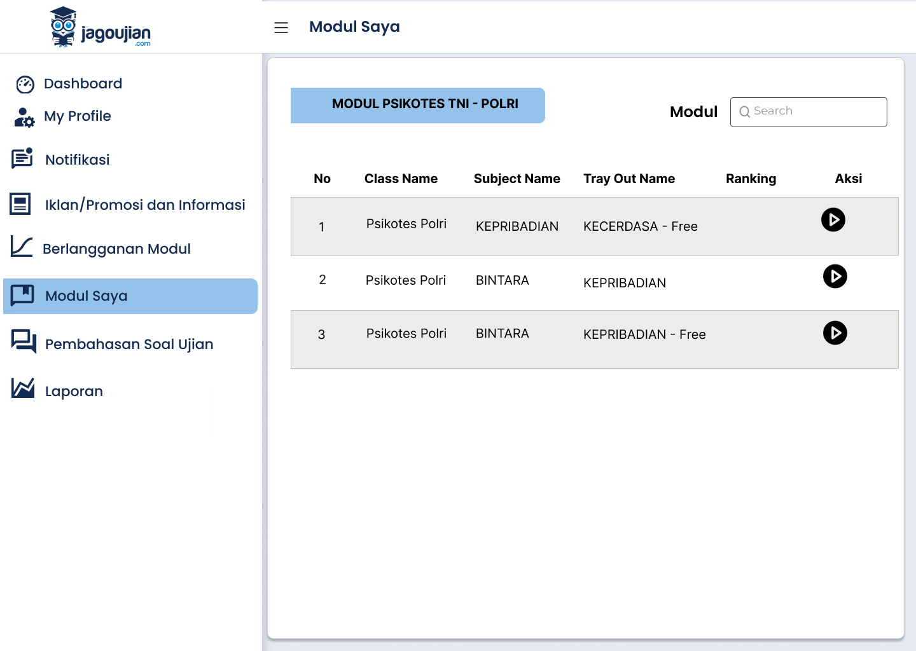Click the jagoujian owl logo

click(x=101, y=27)
